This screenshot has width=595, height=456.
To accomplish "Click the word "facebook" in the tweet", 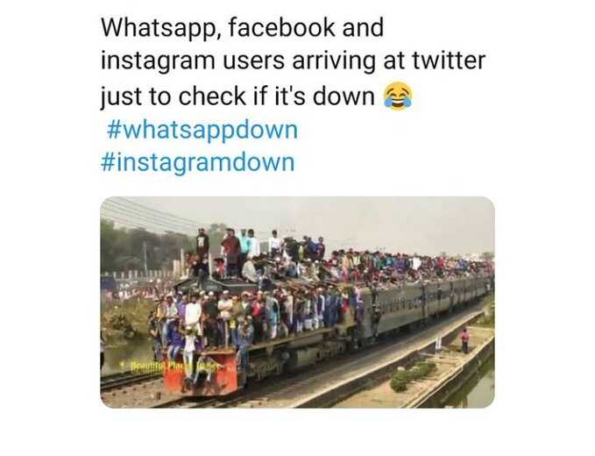I will [282, 28].
